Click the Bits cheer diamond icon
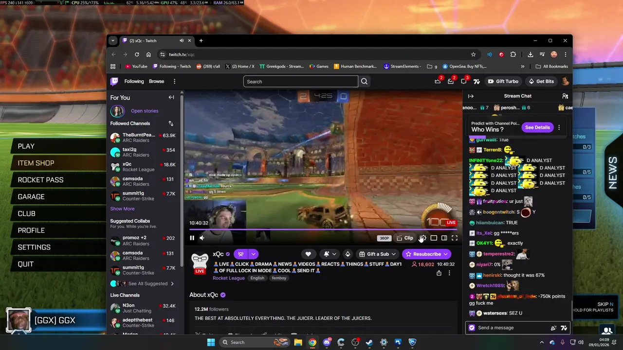 click(x=348, y=254)
